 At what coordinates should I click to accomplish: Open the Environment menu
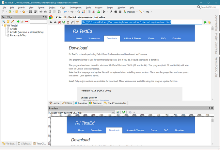75,8
